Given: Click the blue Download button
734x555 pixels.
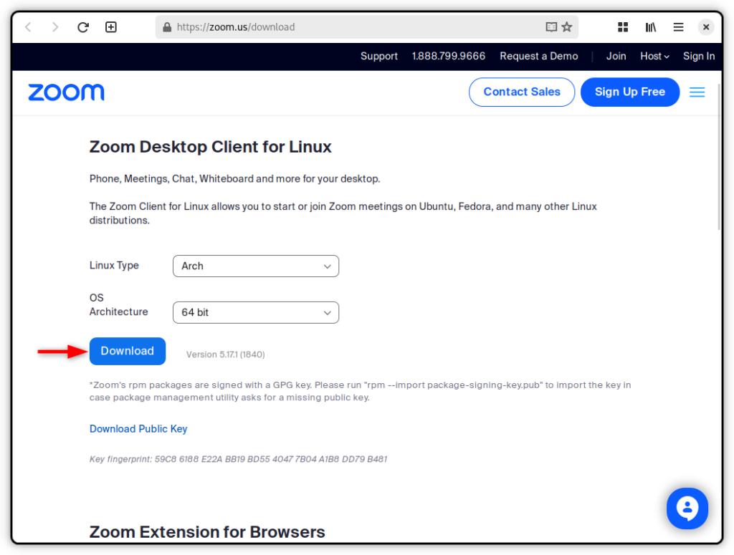Looking at the screenshot, I should [128, 351].
